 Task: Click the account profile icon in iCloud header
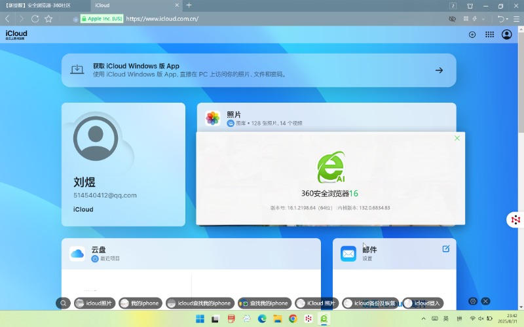pyautogui.click(x=507, y=35)
